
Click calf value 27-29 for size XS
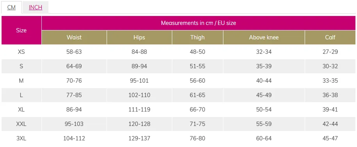tap(330, 52)
